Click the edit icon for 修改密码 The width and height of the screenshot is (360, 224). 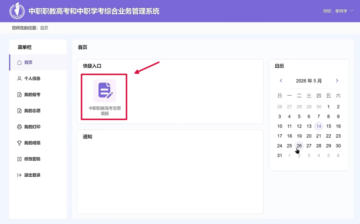(19, 159)
